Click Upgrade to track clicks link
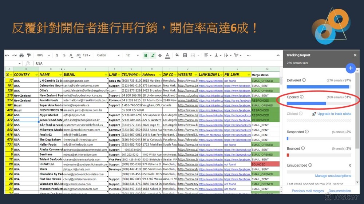The image size is (364, 204). (334, 114)
